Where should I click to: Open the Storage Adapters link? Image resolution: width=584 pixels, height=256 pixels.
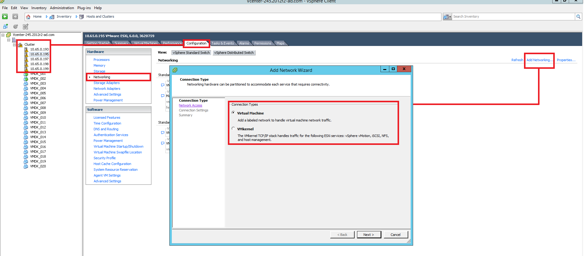click(106, 83)
